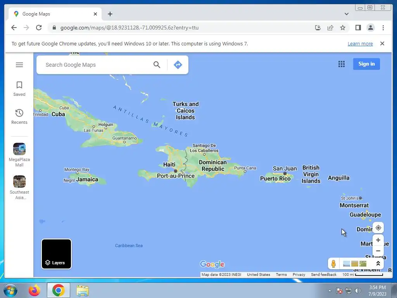Open the imagery thumbnails strip

[x=354, y=263]
